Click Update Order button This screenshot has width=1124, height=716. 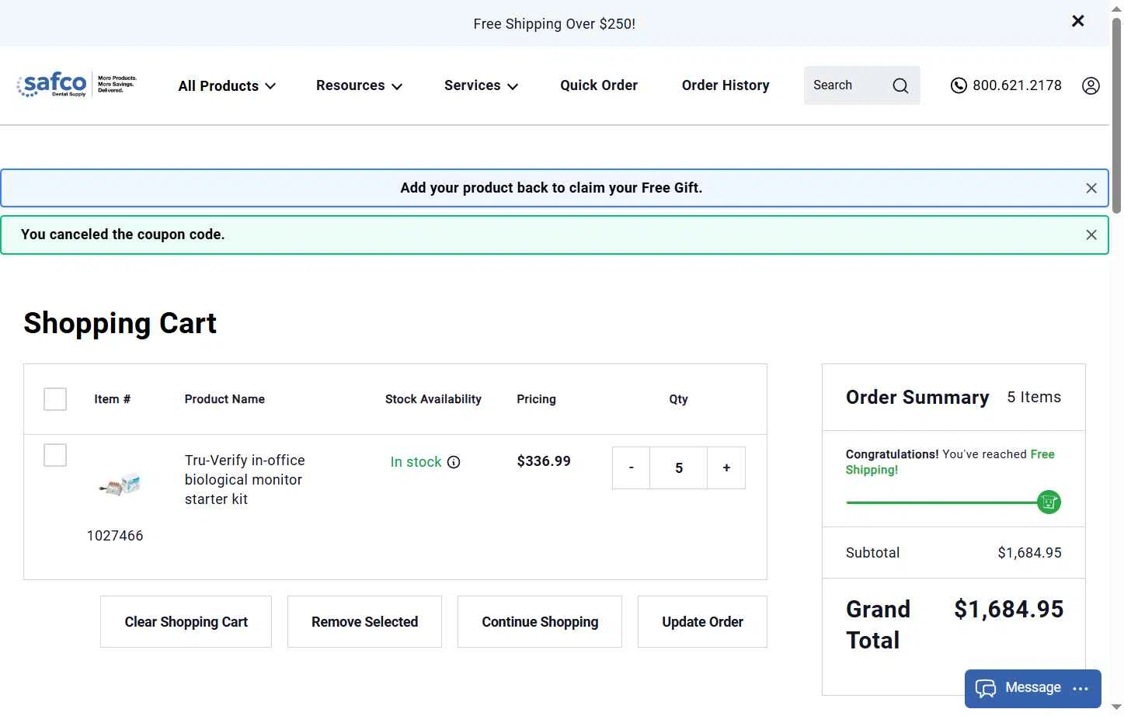tap(702, 621)
